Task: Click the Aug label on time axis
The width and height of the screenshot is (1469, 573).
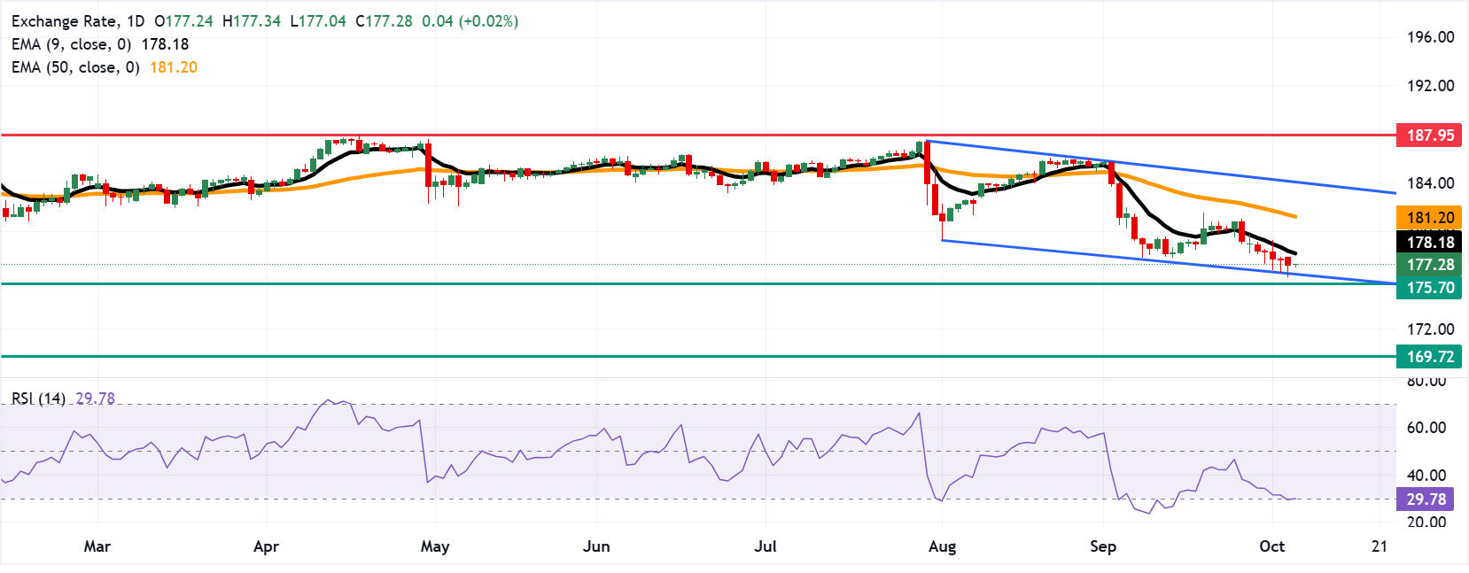Action: (942, 546)
